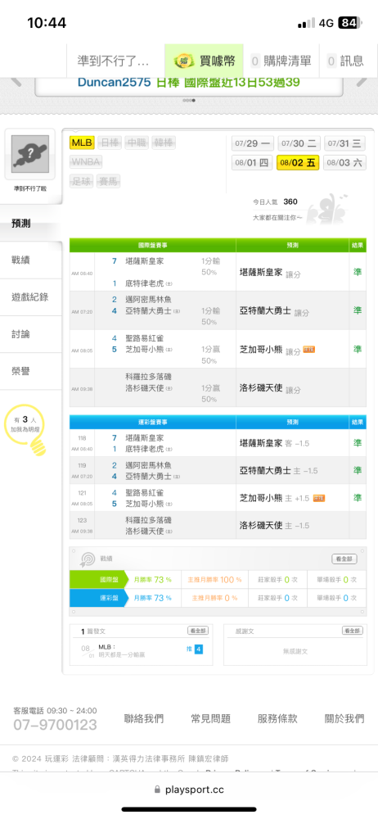The height and width of the screenshot is (819, 378).
Task: Tap the playsport.cc browser address bar
Action: pyautogui.click(x=189, y=790)
